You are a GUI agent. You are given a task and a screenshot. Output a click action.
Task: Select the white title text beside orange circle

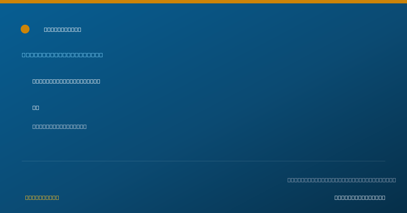point(62,29)
